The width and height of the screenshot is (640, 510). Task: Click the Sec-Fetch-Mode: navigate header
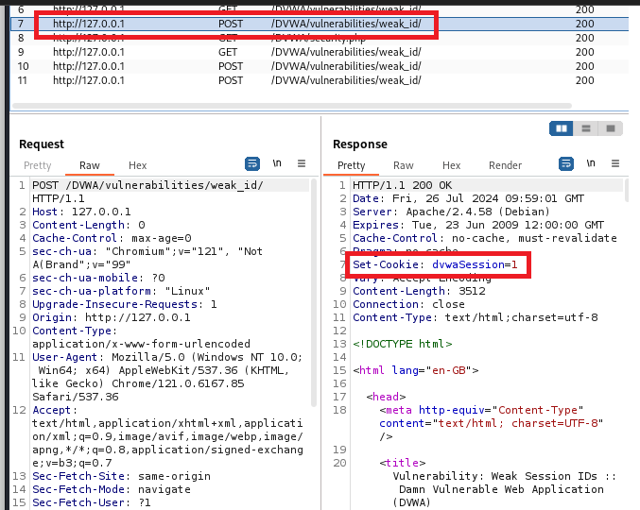(x=112, y=489)
